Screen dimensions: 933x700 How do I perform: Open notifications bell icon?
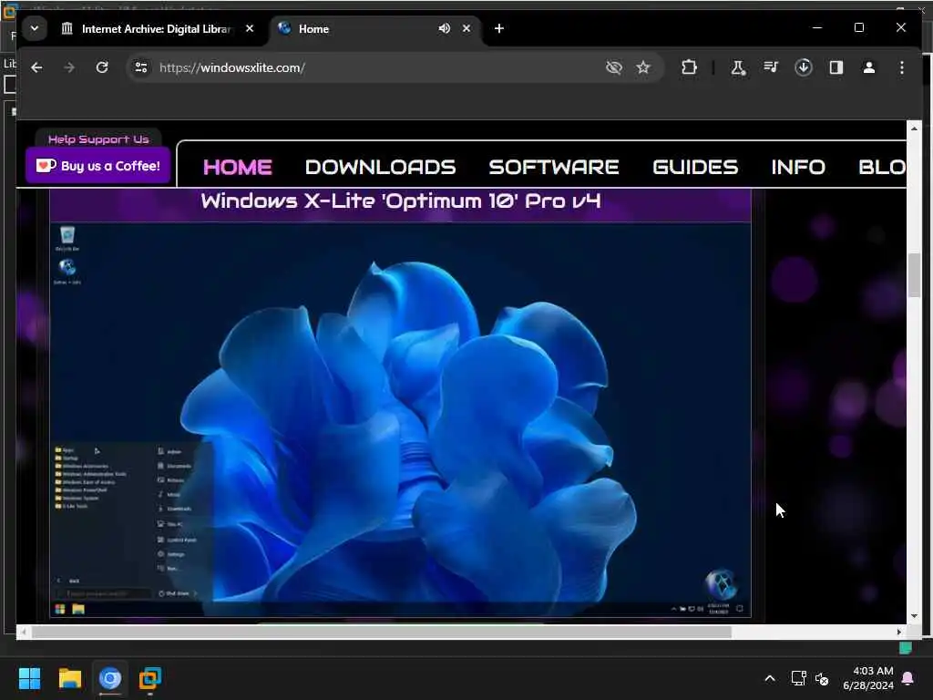click(908, 678)
